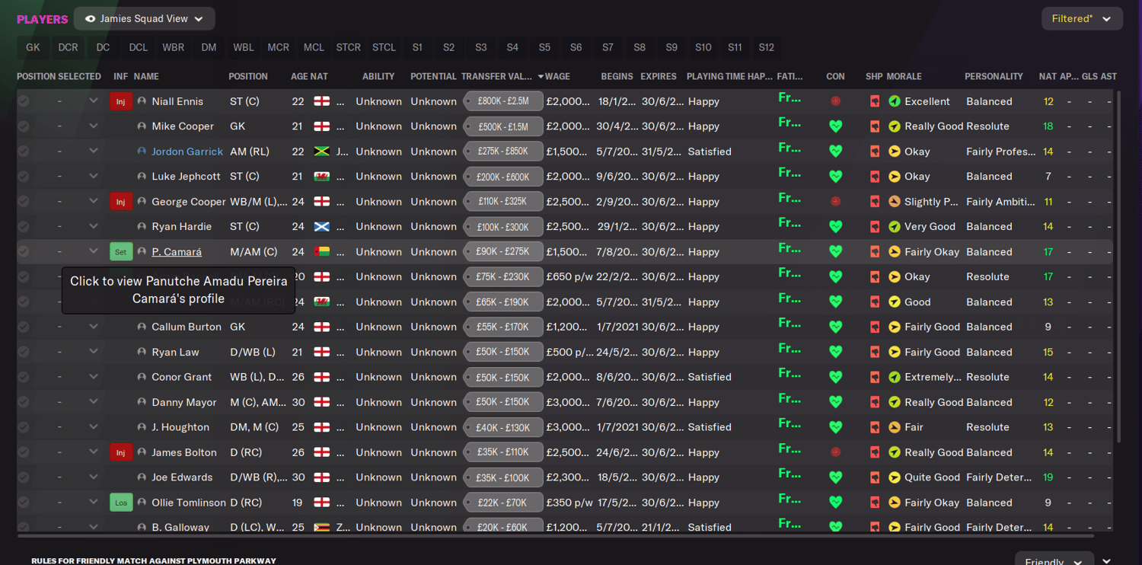This screenshot has height=565, width=1142.
Task: Click the person icon beside Jordon Garrick
Action: [x=142, y=152]
